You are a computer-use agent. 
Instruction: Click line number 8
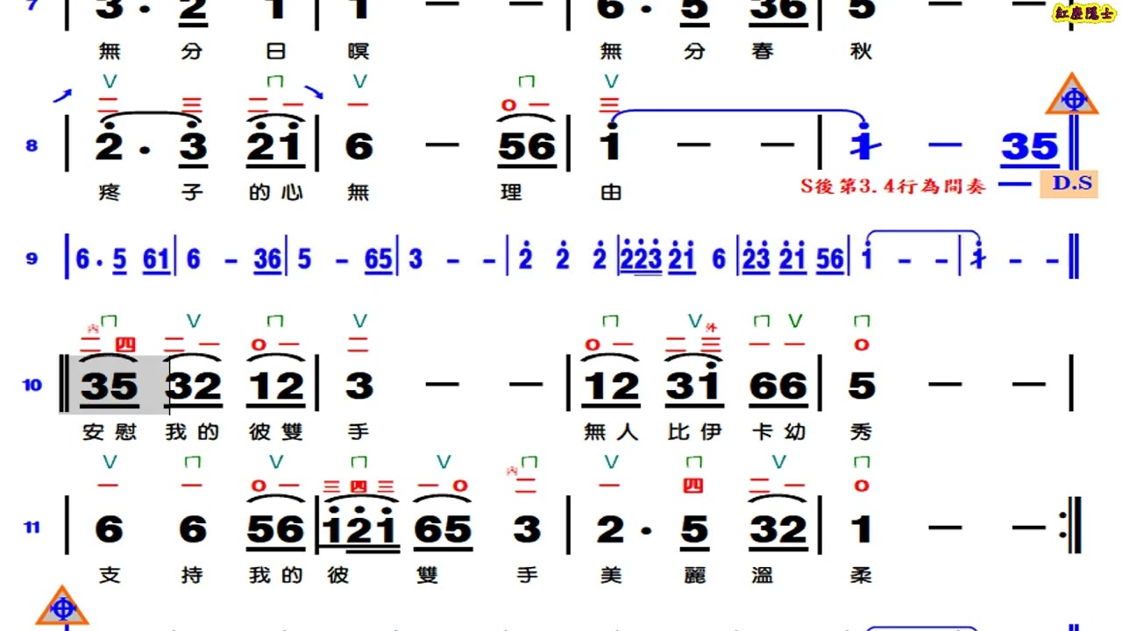click(x=32, y=145)
